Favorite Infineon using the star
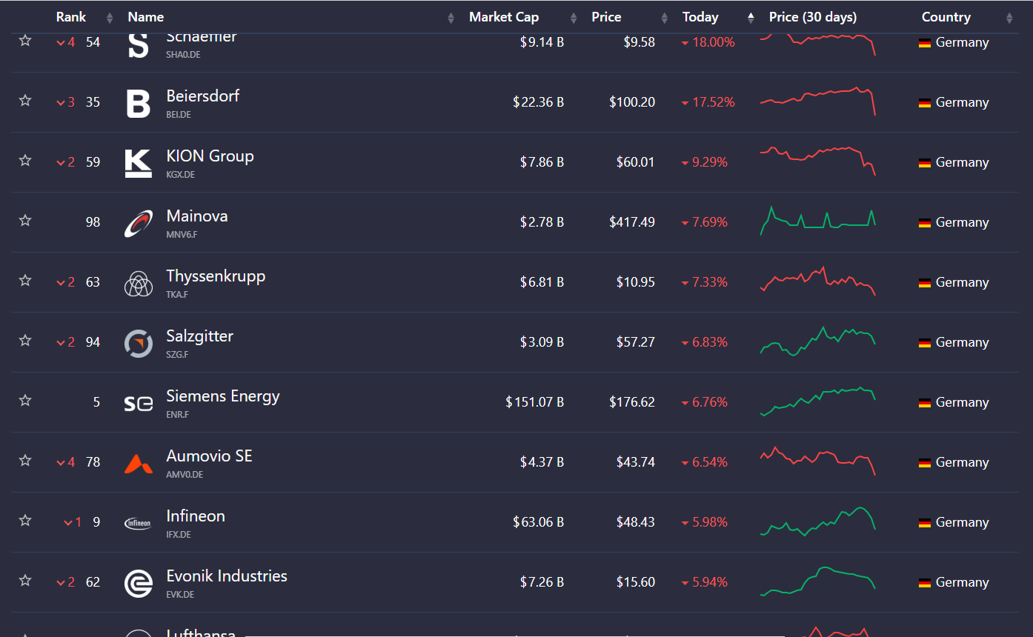1033x637 pixels. (25, 520)
